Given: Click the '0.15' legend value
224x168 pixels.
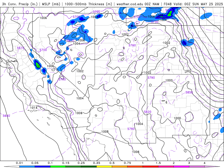Looking at the screenshot, I should [x=66, y=163].
